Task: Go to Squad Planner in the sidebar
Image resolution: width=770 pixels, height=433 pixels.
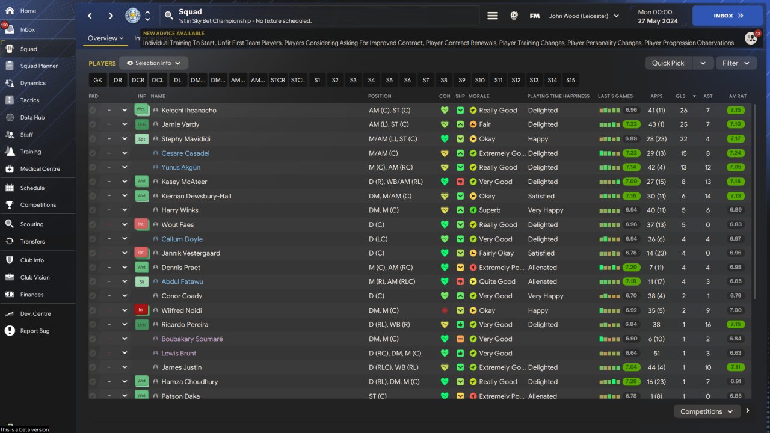Action: [x=38, y=66]
